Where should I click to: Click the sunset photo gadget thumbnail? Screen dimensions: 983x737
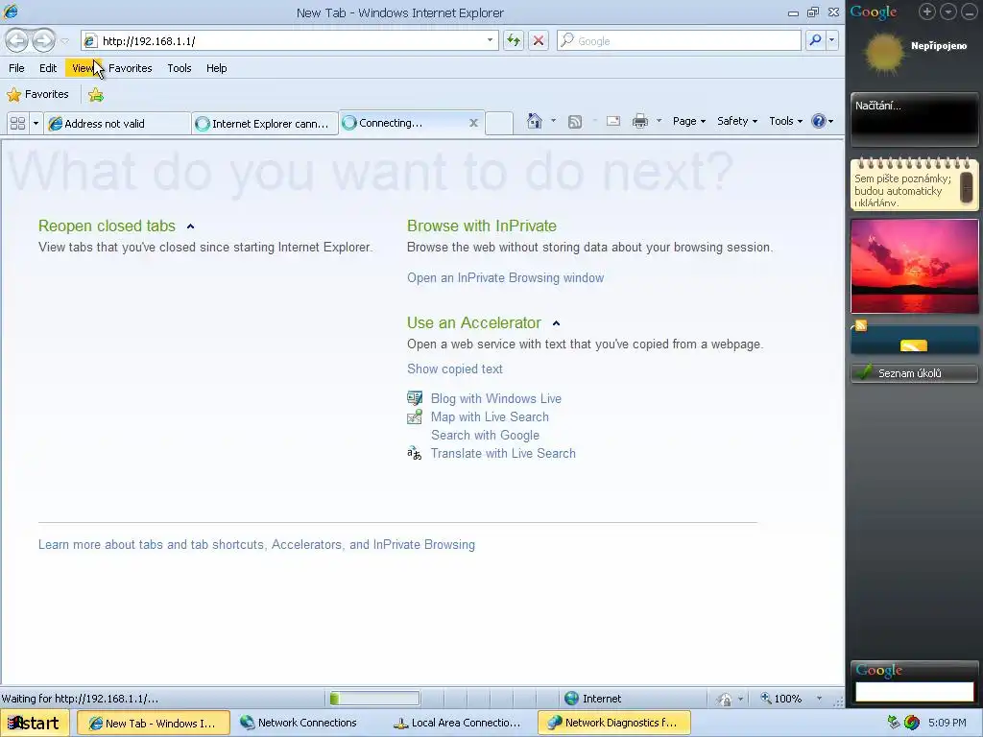tap(914, 266)
